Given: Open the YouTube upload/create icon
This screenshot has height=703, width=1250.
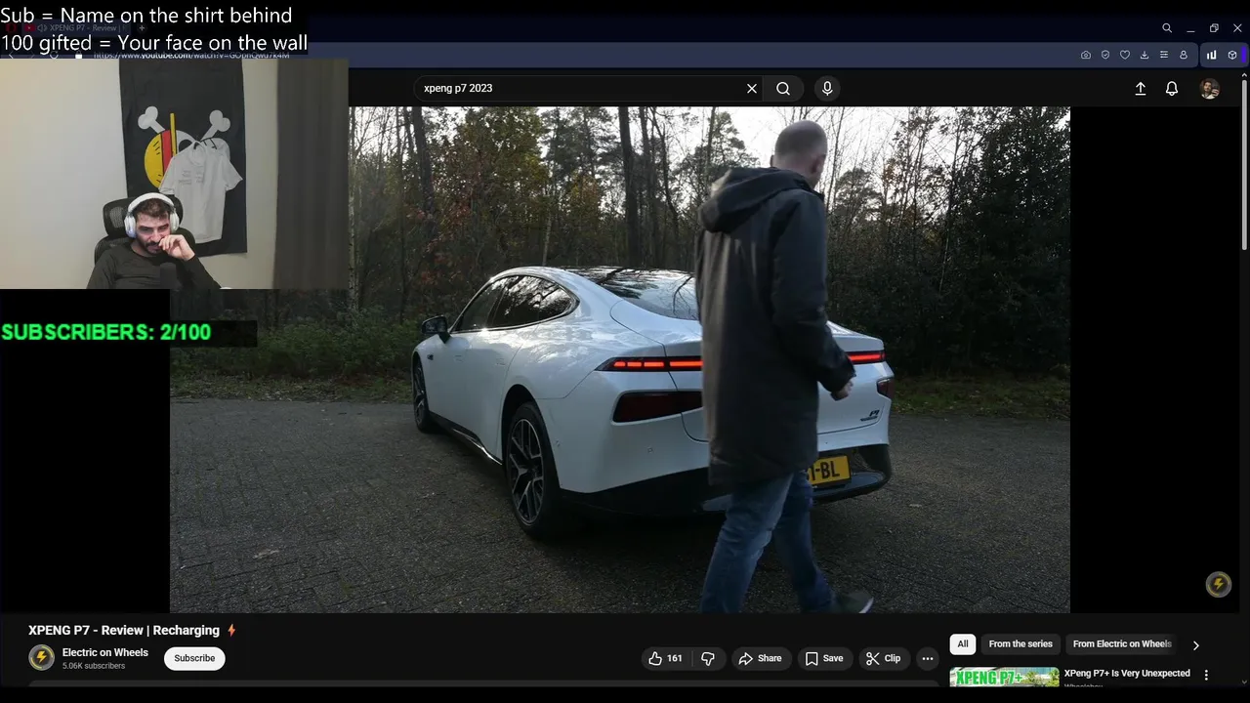Looking at the screenshot, I should [1140, 89].
